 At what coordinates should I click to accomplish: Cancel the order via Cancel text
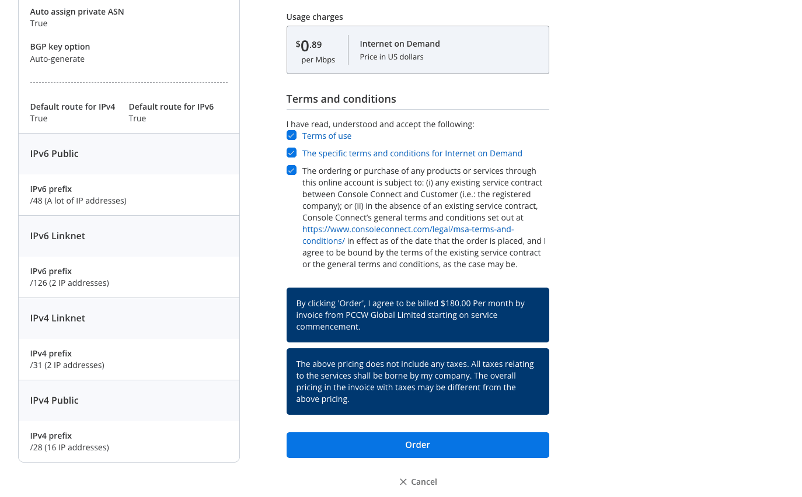(x=424, y=482)
